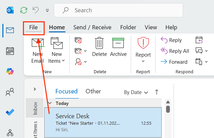Open the To Do checkmark icon
The height and width of the screenshot is (138, 214).
pos(10,112)
